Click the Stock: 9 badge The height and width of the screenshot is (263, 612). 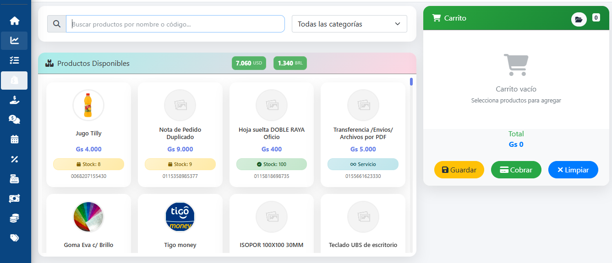(180, 164)
